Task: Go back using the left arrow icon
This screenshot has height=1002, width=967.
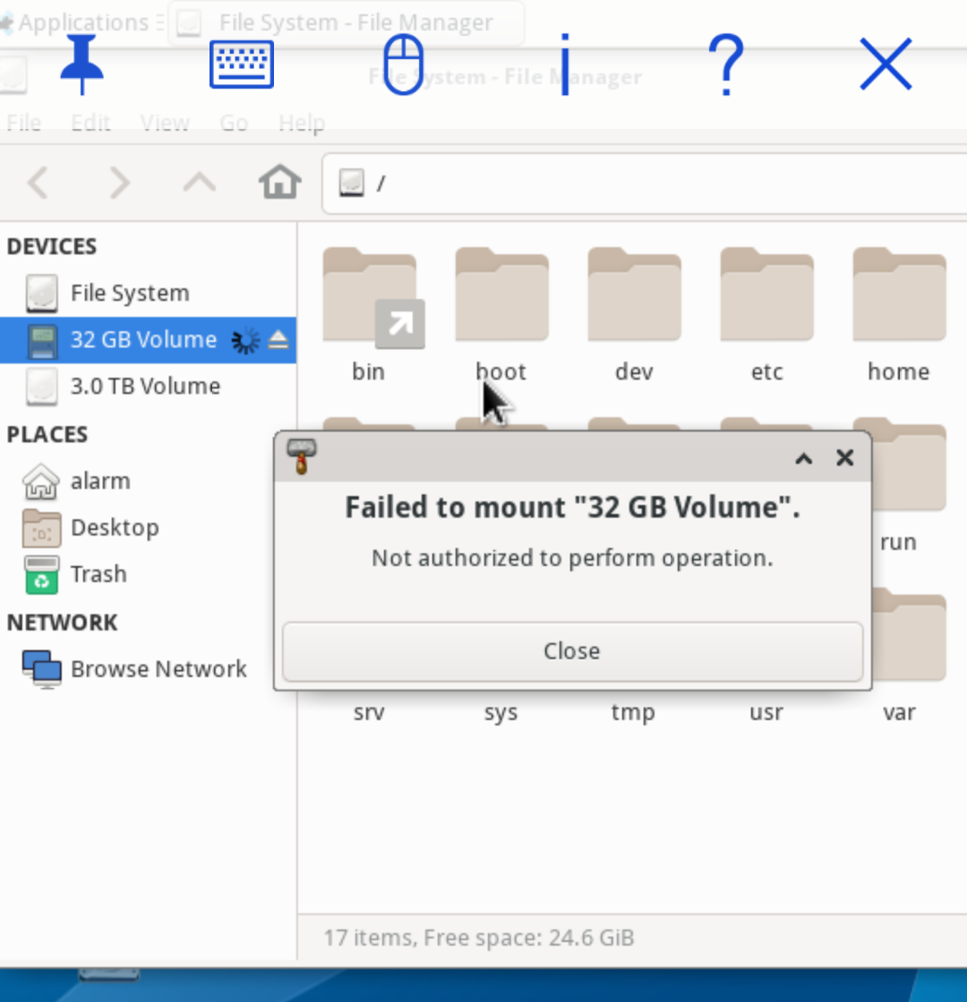Action: click(x=39, y=183)
